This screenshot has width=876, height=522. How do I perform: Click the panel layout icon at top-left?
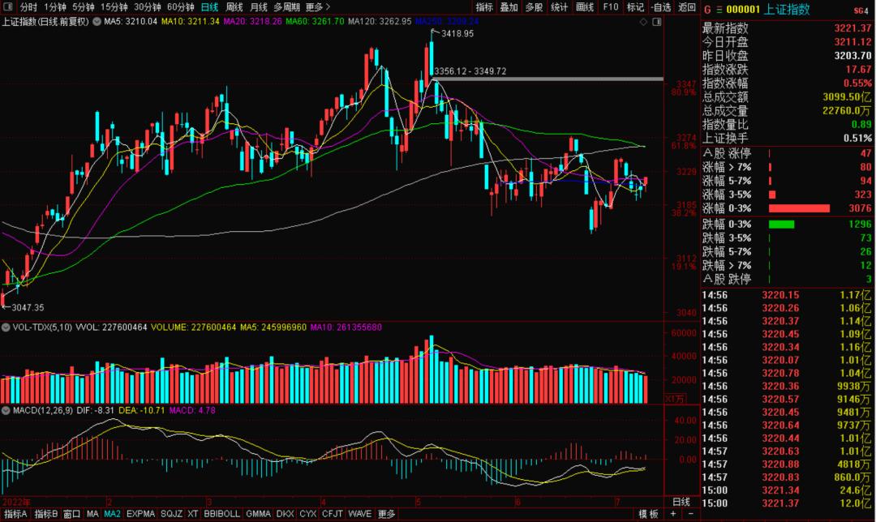coord(8,6)
